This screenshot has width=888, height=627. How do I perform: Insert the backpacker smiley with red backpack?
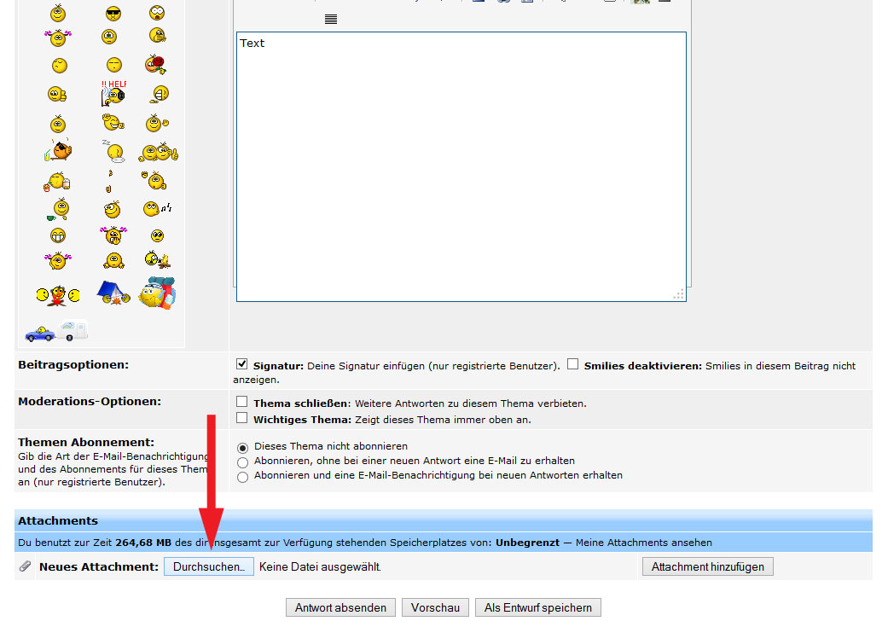click(x=158, y=293)
